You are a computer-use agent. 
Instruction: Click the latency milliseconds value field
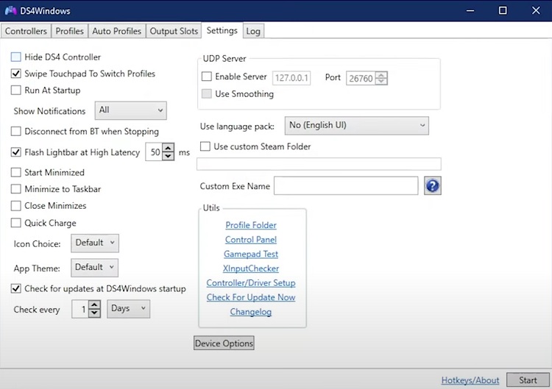point(154,152)
